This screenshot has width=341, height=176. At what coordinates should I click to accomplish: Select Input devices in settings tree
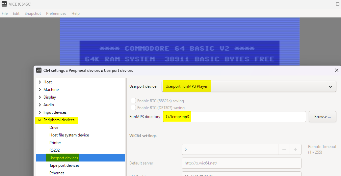pyautogui.click(x=55, y=112)
